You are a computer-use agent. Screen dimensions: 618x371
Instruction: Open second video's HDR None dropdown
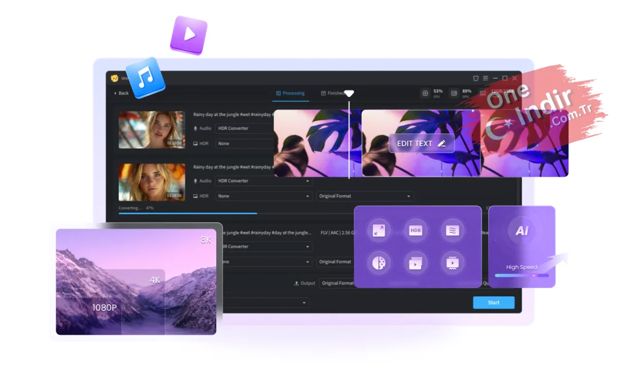click(x=264, y=196)
